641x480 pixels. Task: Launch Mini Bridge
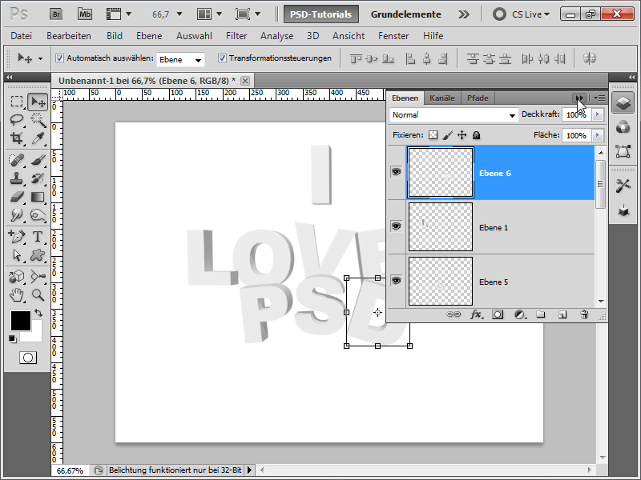pos(85,14)
